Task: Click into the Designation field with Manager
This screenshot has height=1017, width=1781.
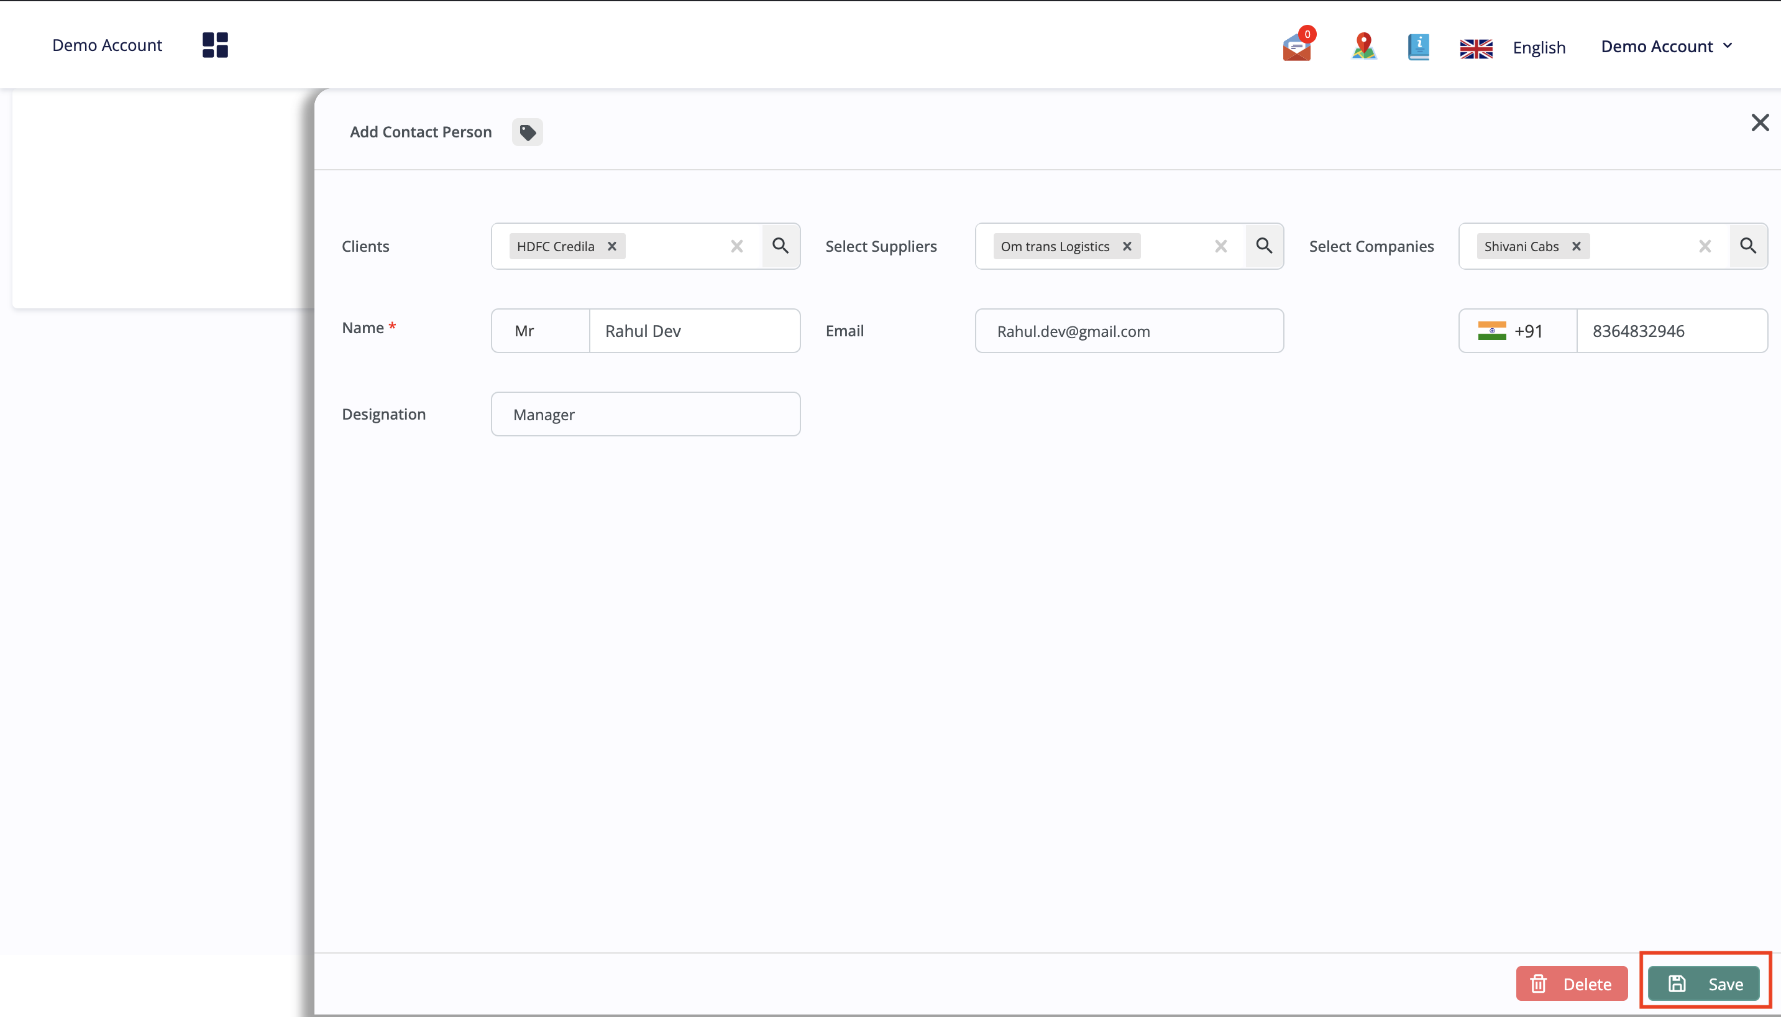Action: [x=645, y=414]
